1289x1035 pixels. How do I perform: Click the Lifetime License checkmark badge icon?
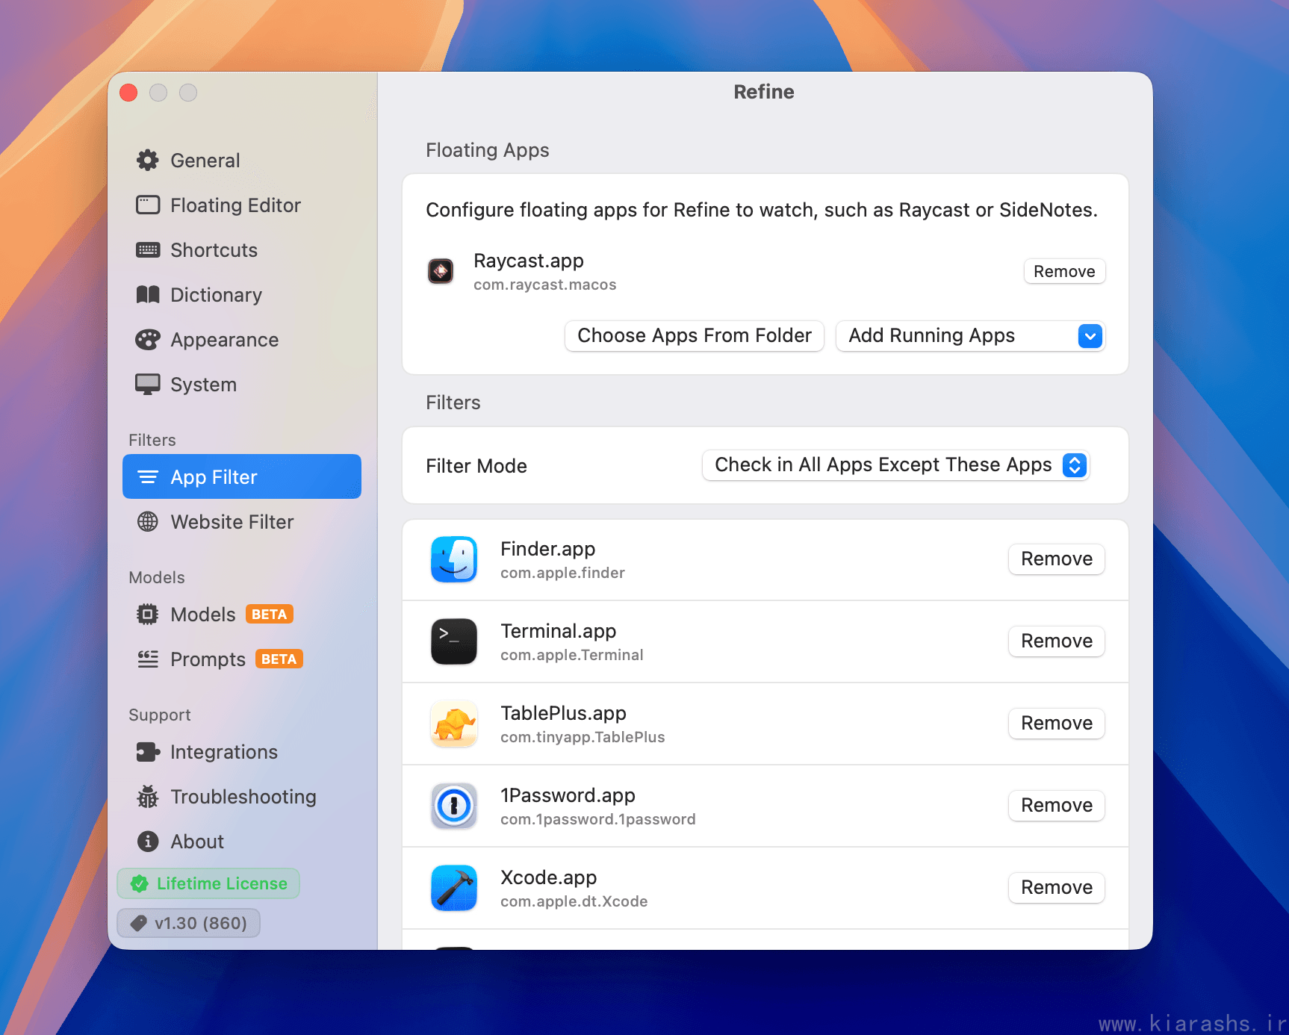139,883
